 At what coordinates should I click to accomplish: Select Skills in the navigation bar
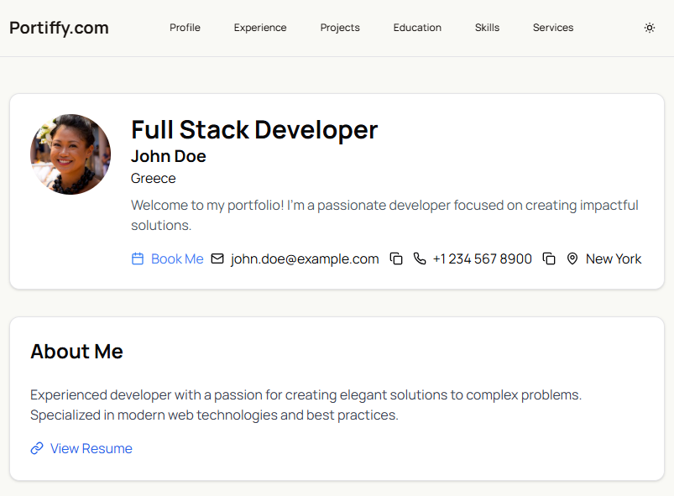[x=487, y=28]
